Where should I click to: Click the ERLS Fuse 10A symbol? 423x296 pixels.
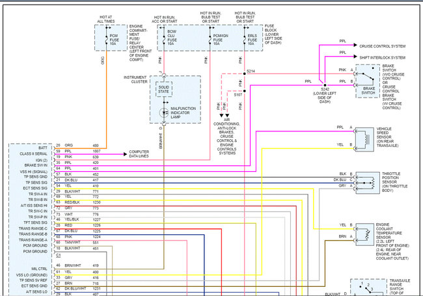245,40
